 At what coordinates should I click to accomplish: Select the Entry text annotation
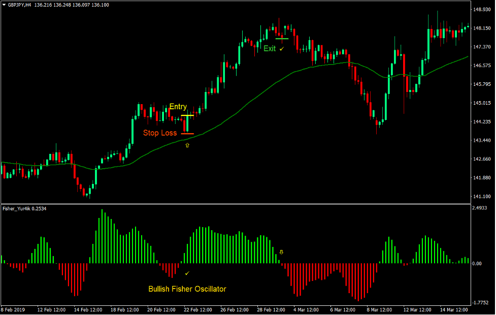[178, 107]
